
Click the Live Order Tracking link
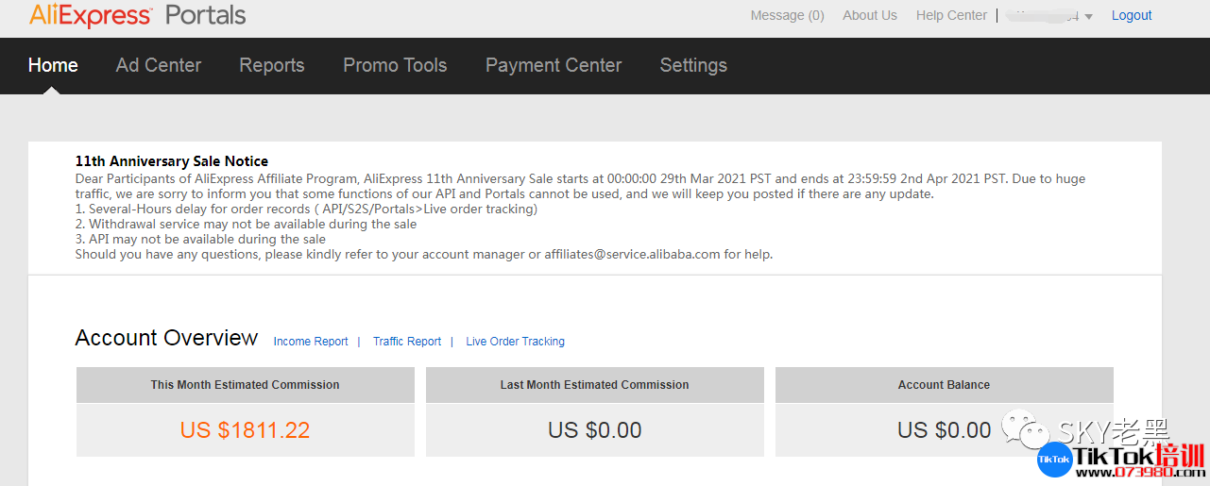515,342
